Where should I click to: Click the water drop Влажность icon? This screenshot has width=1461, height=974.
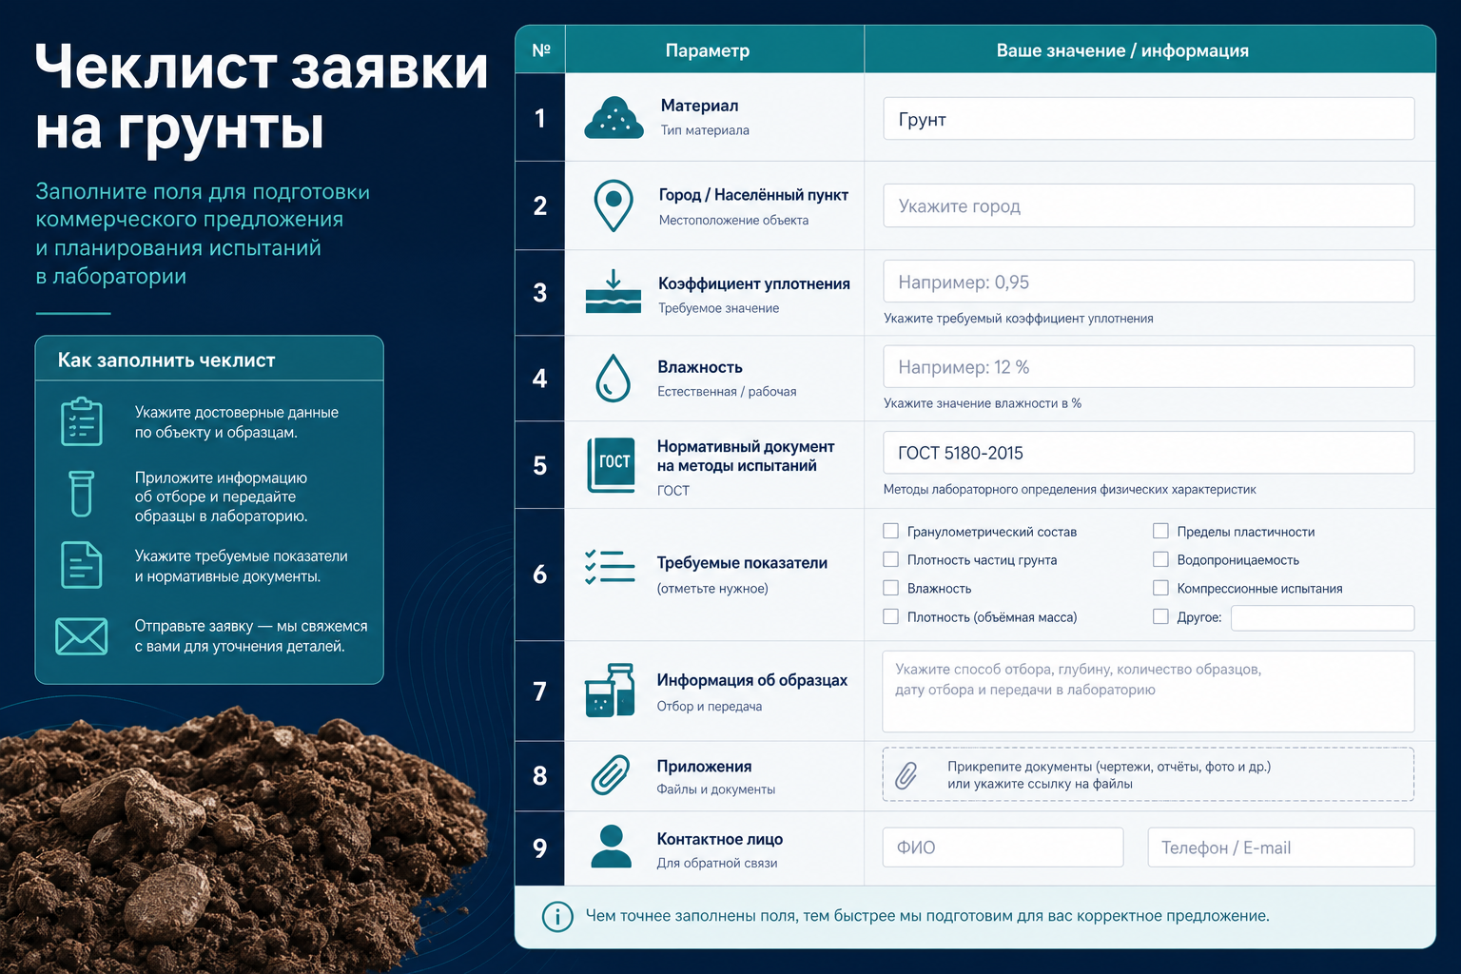[x=614, y=378]
